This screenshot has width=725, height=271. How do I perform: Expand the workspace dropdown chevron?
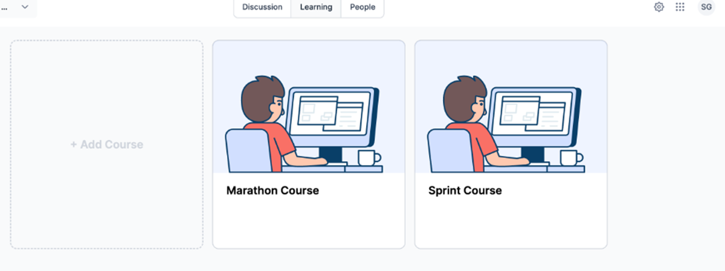click(25, 7)
